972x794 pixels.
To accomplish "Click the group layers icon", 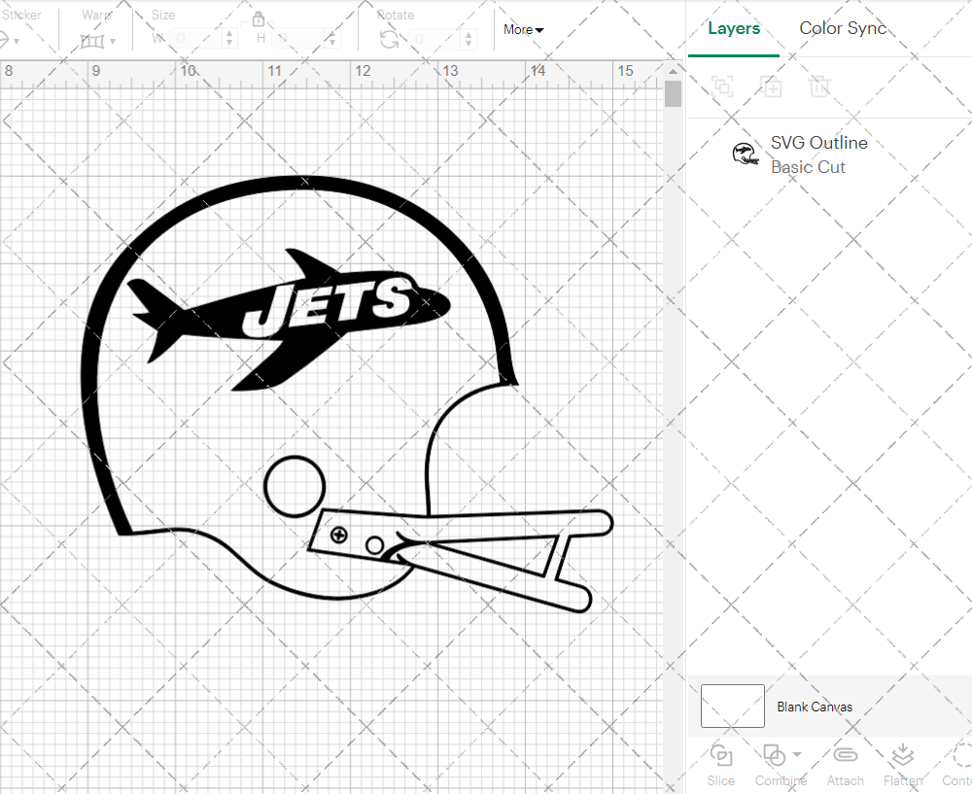I will tap(722, 87).
